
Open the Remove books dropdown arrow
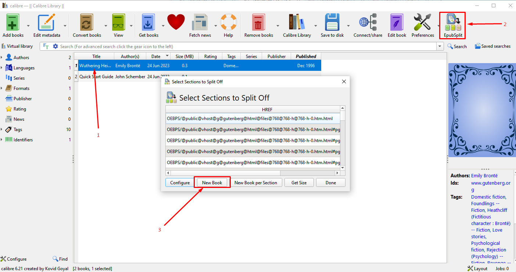coord(278,26)
